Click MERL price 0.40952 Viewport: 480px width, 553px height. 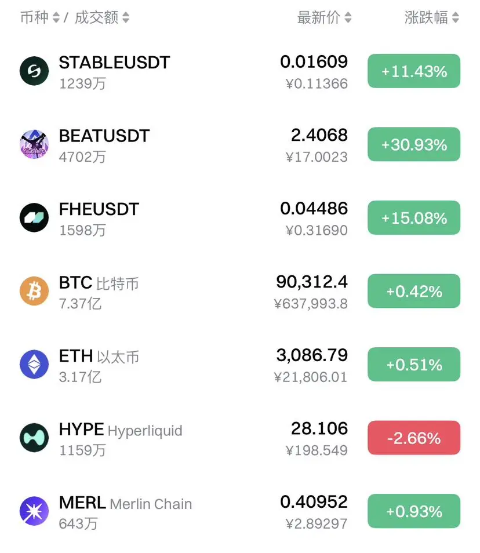(314, 501)
